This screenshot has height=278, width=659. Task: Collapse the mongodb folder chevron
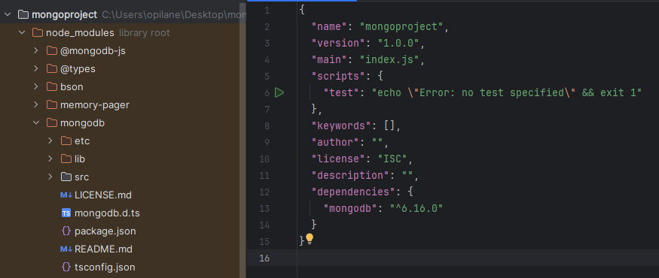point(36,123)
